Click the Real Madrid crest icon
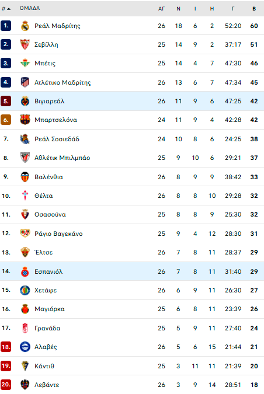 pos(25,26)
